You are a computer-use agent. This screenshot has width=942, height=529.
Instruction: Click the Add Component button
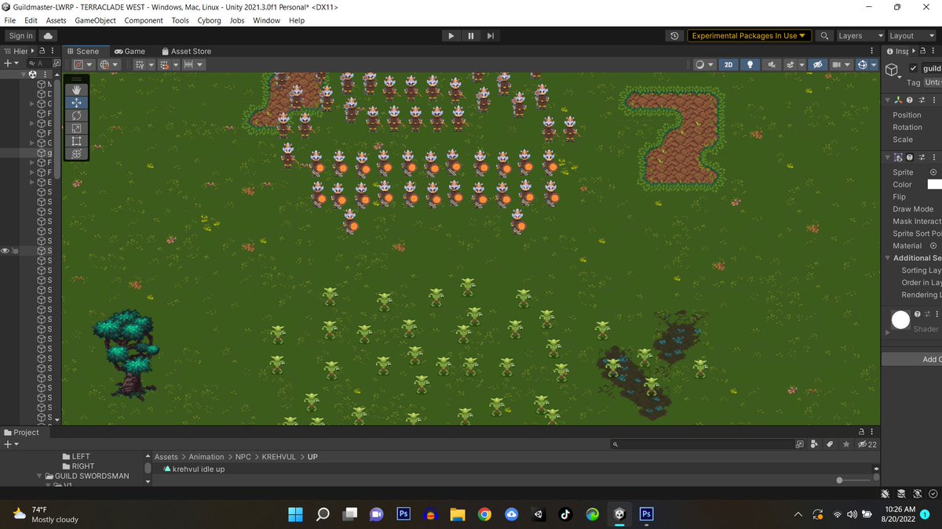[x=912, y=359]
